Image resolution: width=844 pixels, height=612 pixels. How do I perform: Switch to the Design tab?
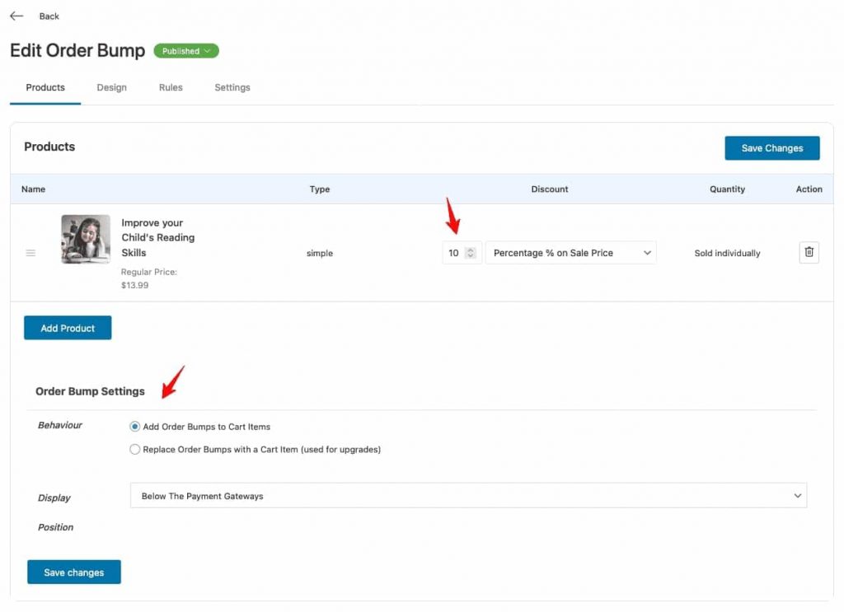[x=111, y=87]
